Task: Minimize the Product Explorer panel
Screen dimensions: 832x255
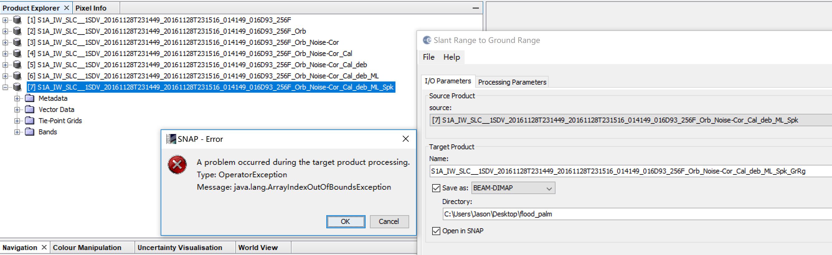Action: [475, 8]
